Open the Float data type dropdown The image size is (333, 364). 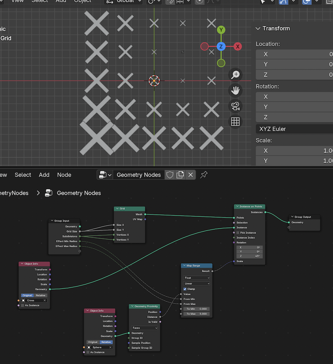click(x=196, y=278)
